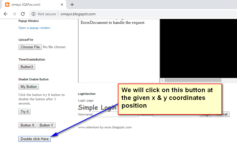Visit the selenium-by-arun blogspot link
Screen dimensions: 237x157
click(x=105, y=127)
